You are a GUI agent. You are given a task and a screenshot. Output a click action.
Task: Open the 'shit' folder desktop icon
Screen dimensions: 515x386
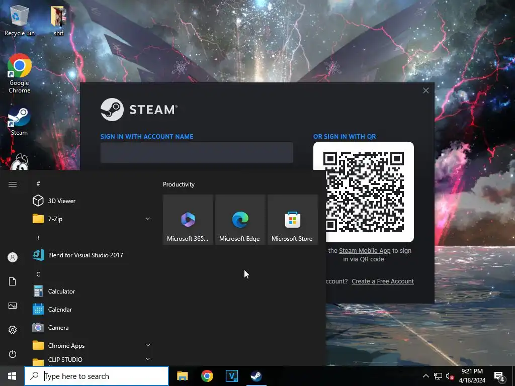pos(58,20)
